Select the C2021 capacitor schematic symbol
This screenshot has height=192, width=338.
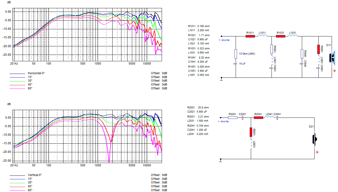(x=242, y=118)
